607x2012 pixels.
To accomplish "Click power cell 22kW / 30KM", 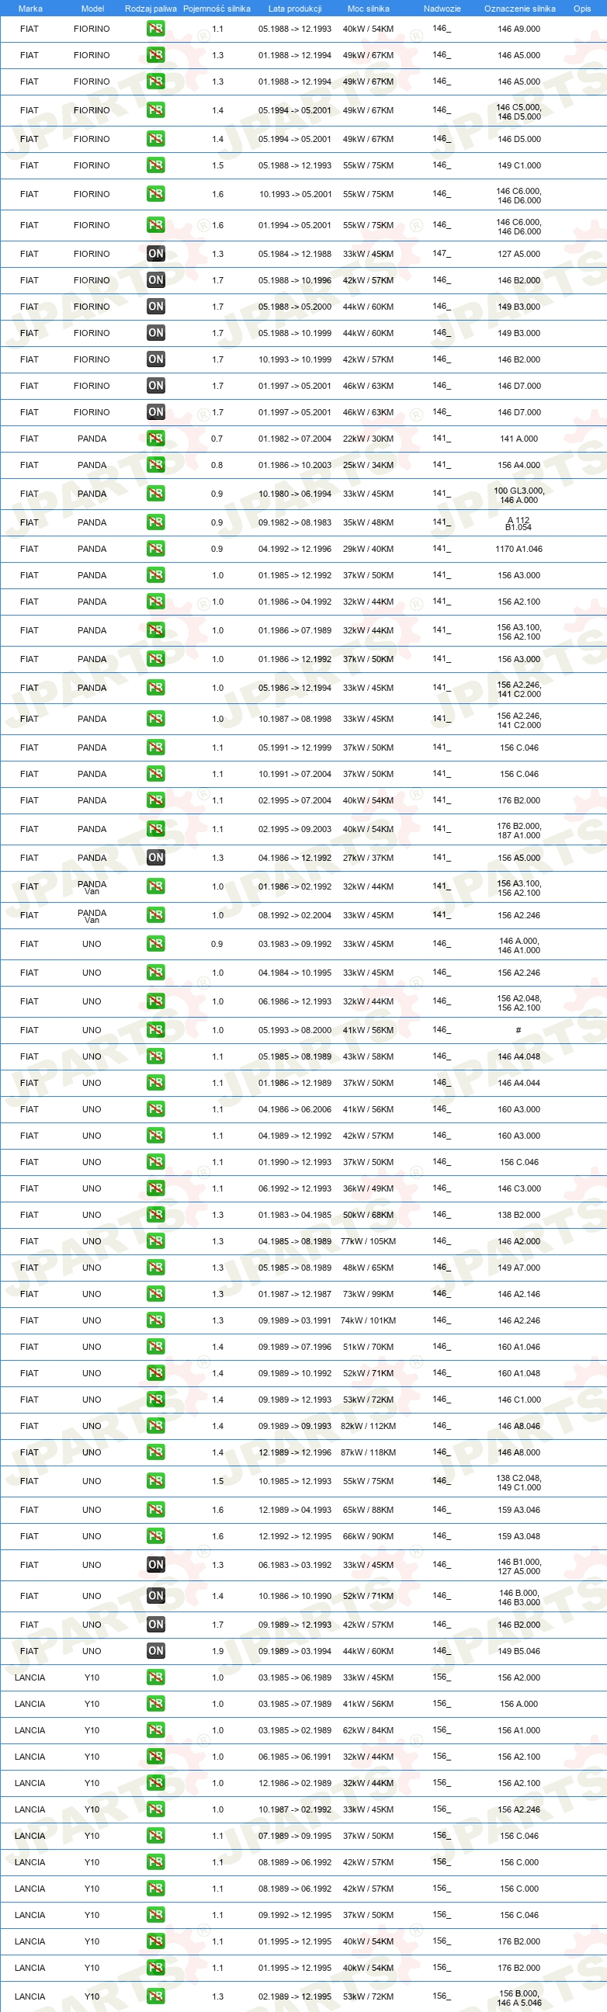I will [x=368, y=439].
